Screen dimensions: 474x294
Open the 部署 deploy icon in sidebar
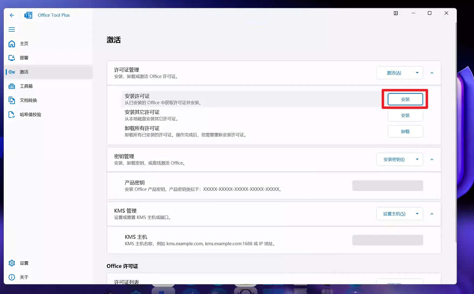click(x=12, y=58)
